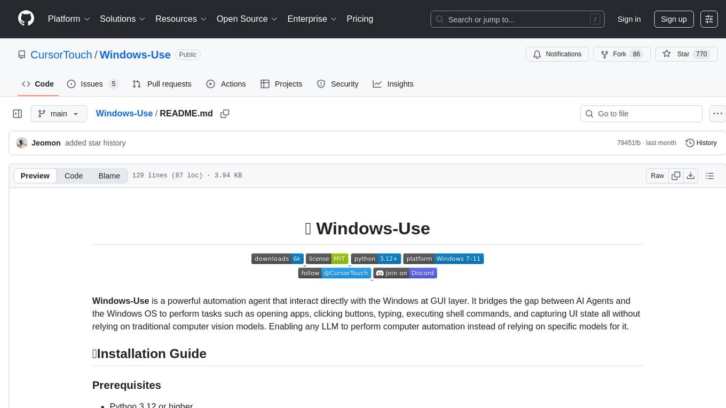726x408 pixels.
Task: Click the Sign up button
Action: pyautogui.click(x=674, y=19)
